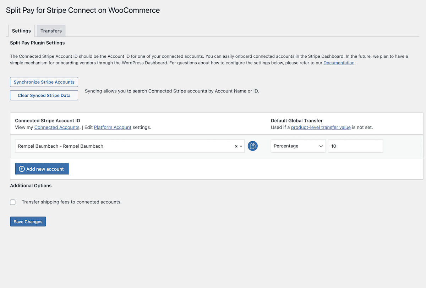Click the page title Split Pay for Stripe Connect
The height and width of the screenshot is (288, 426).
pyautogui.click(x=83, y=10)
